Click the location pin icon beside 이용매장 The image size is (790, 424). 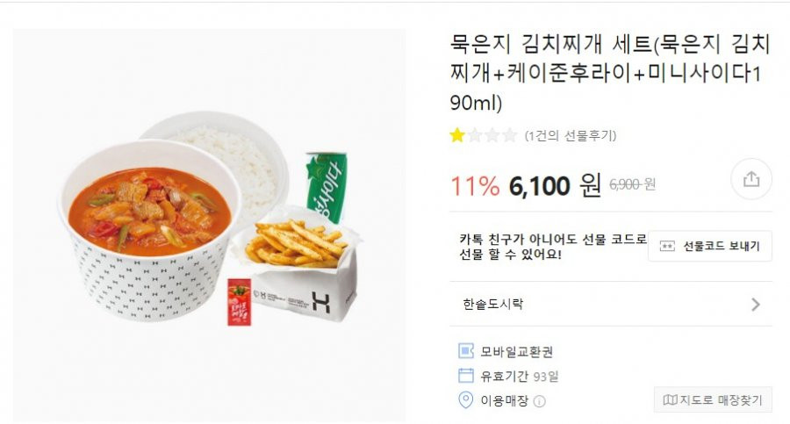465,400
